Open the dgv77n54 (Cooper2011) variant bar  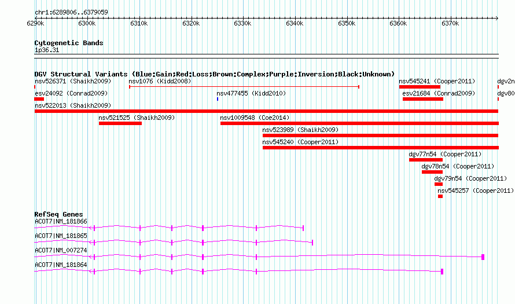pyautogui.click(x=426, y=160)
